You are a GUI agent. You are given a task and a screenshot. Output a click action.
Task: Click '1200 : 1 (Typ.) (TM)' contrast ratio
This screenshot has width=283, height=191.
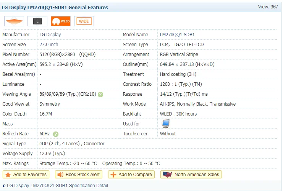coord(181,84)
